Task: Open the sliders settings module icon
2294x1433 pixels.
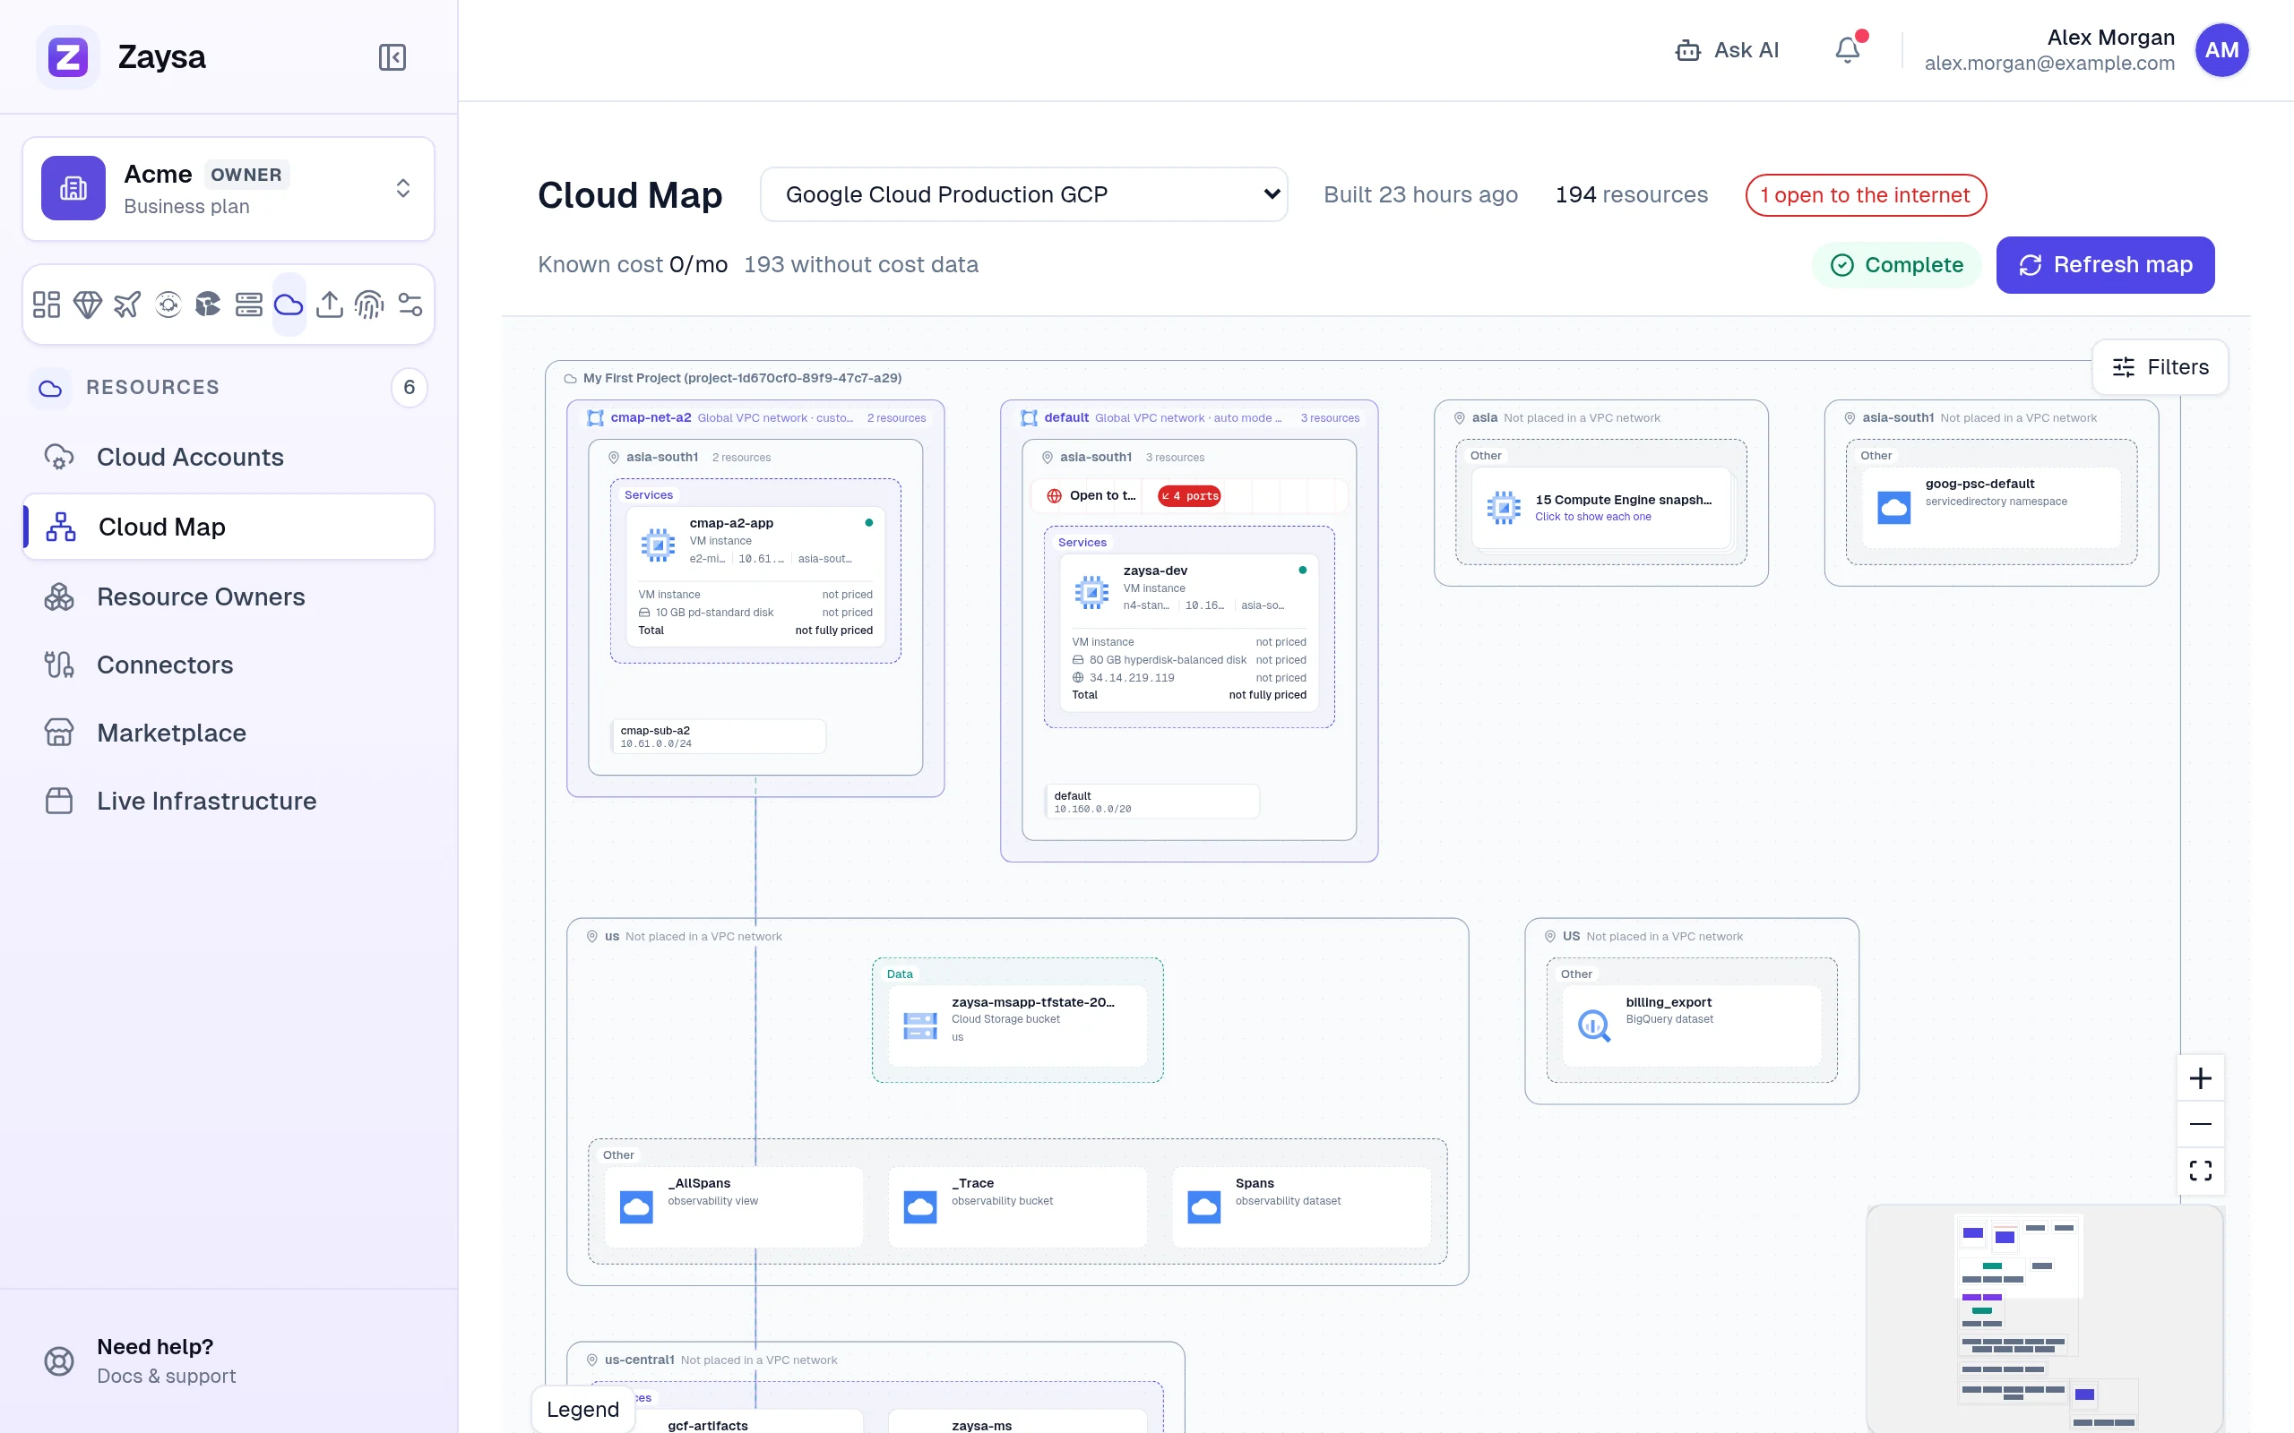Action: click(410, 305)
